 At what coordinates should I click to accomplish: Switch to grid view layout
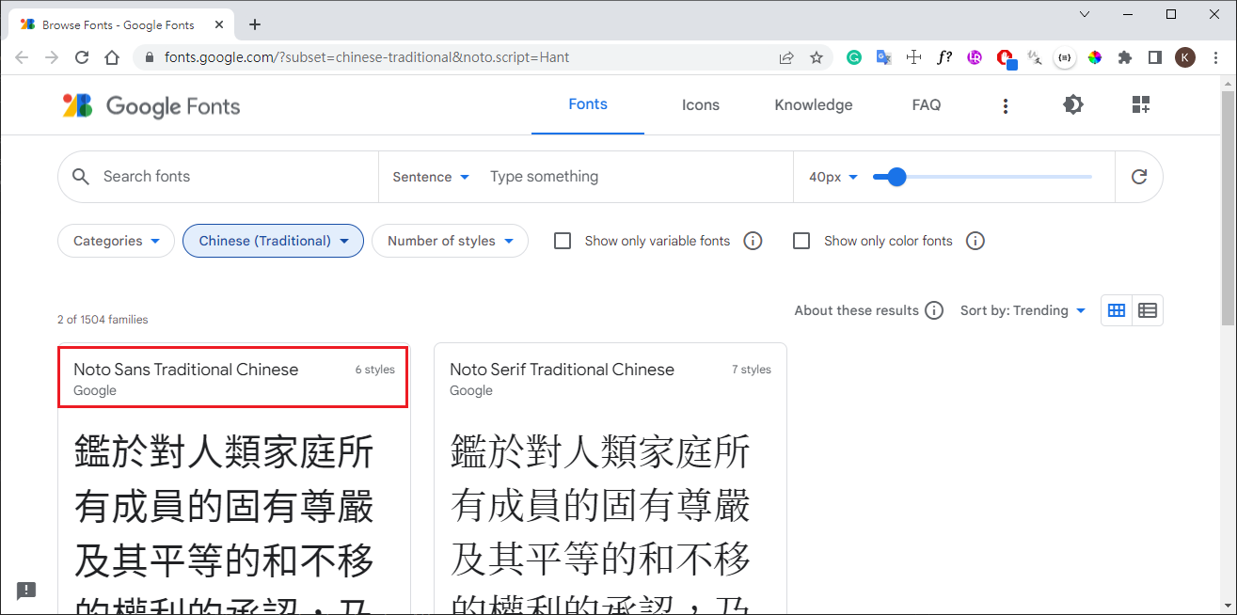click(x=1117, y=310)
